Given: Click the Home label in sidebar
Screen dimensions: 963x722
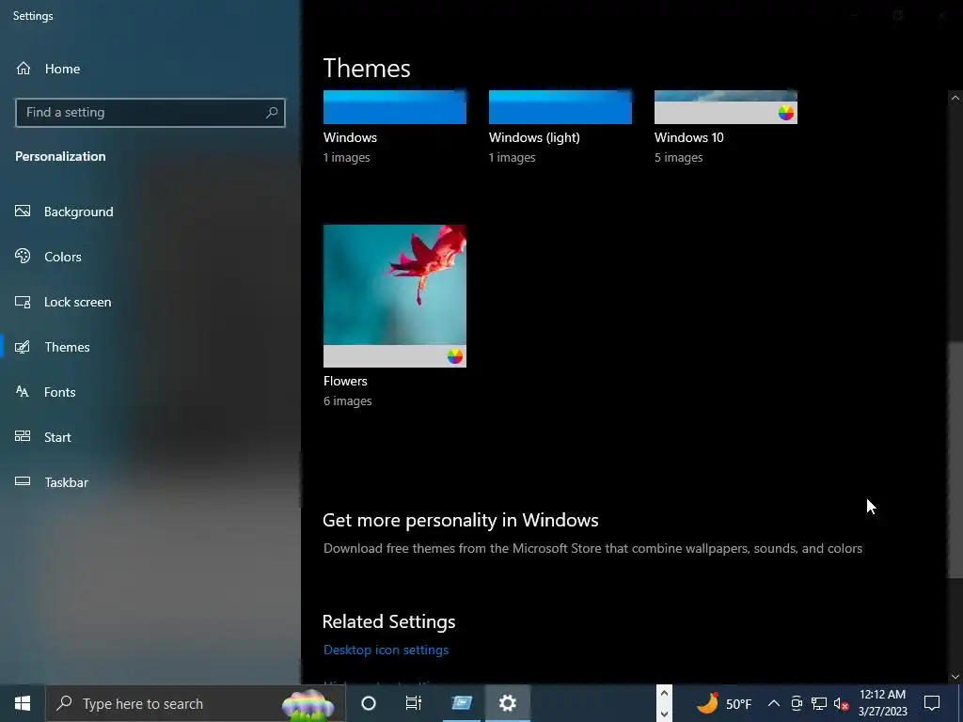Looking at the screenshot, I should 62,69.
